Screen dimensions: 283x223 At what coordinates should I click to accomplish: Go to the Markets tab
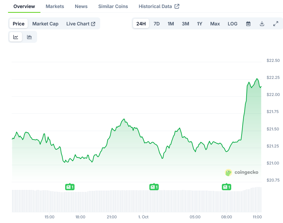pyautogui.click(x=55, y=6)
